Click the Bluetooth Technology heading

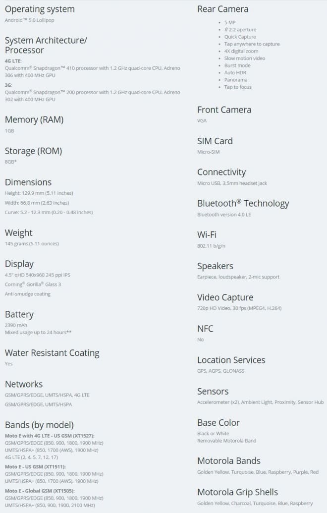click(x=243, y=203)
